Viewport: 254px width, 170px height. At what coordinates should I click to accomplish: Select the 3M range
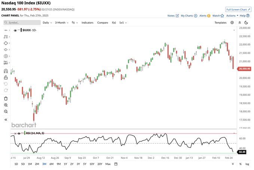tap(44, 164)
